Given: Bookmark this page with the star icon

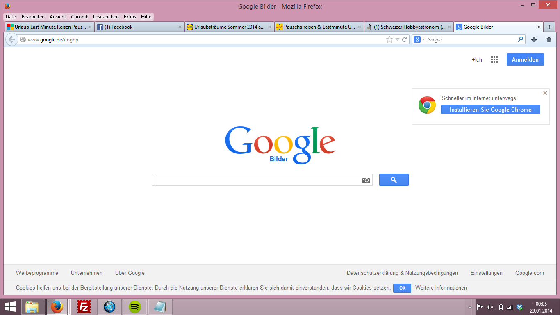Looking at the screenshot, I should click(389, 39).
